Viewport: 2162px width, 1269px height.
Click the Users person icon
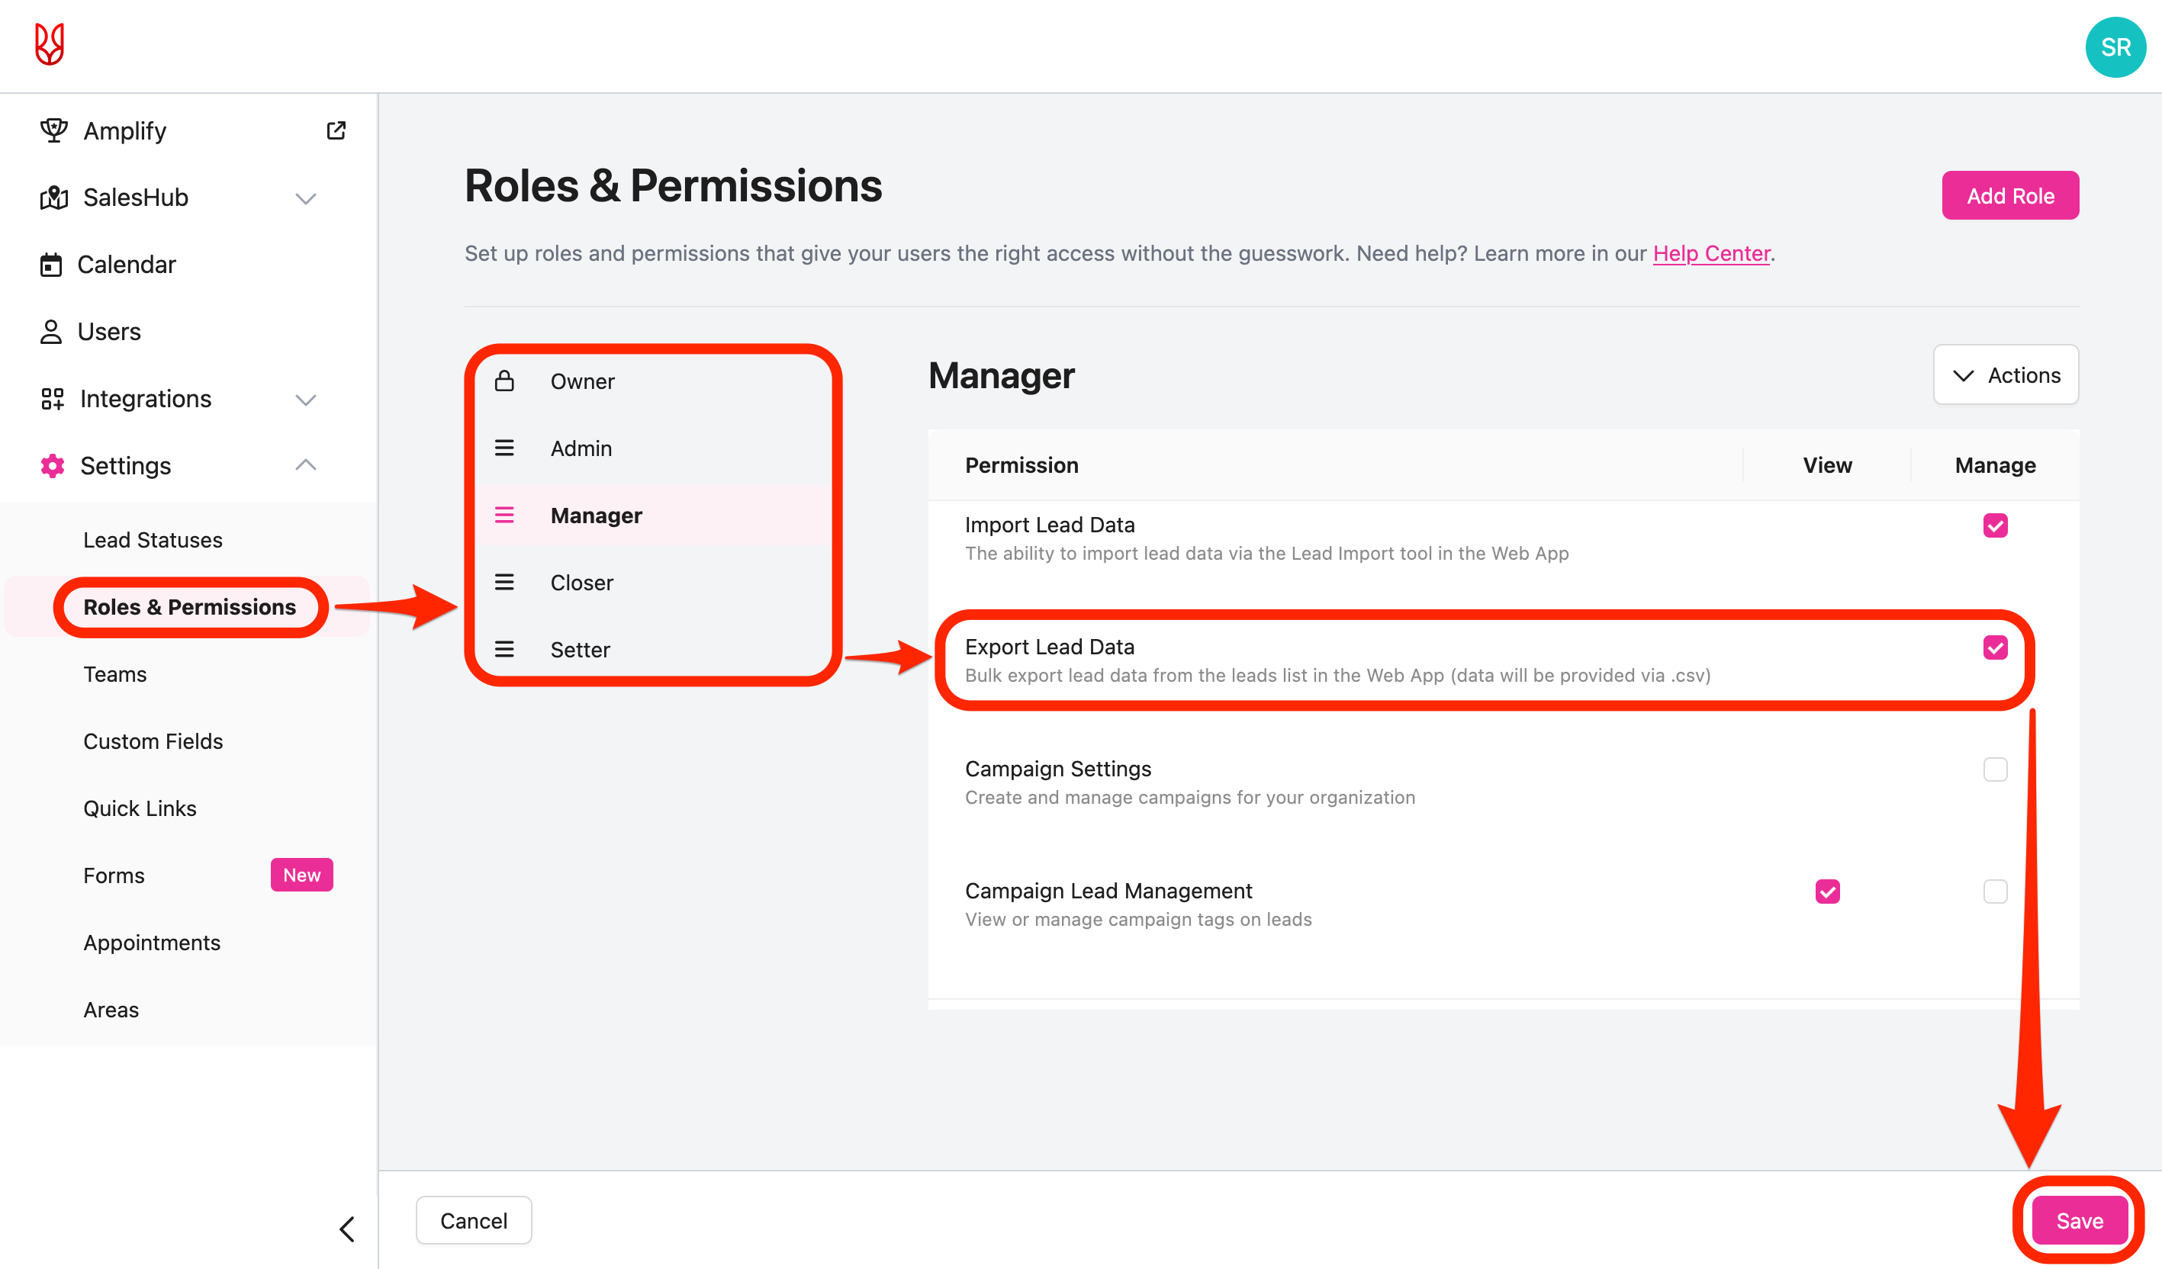(50, 332)
